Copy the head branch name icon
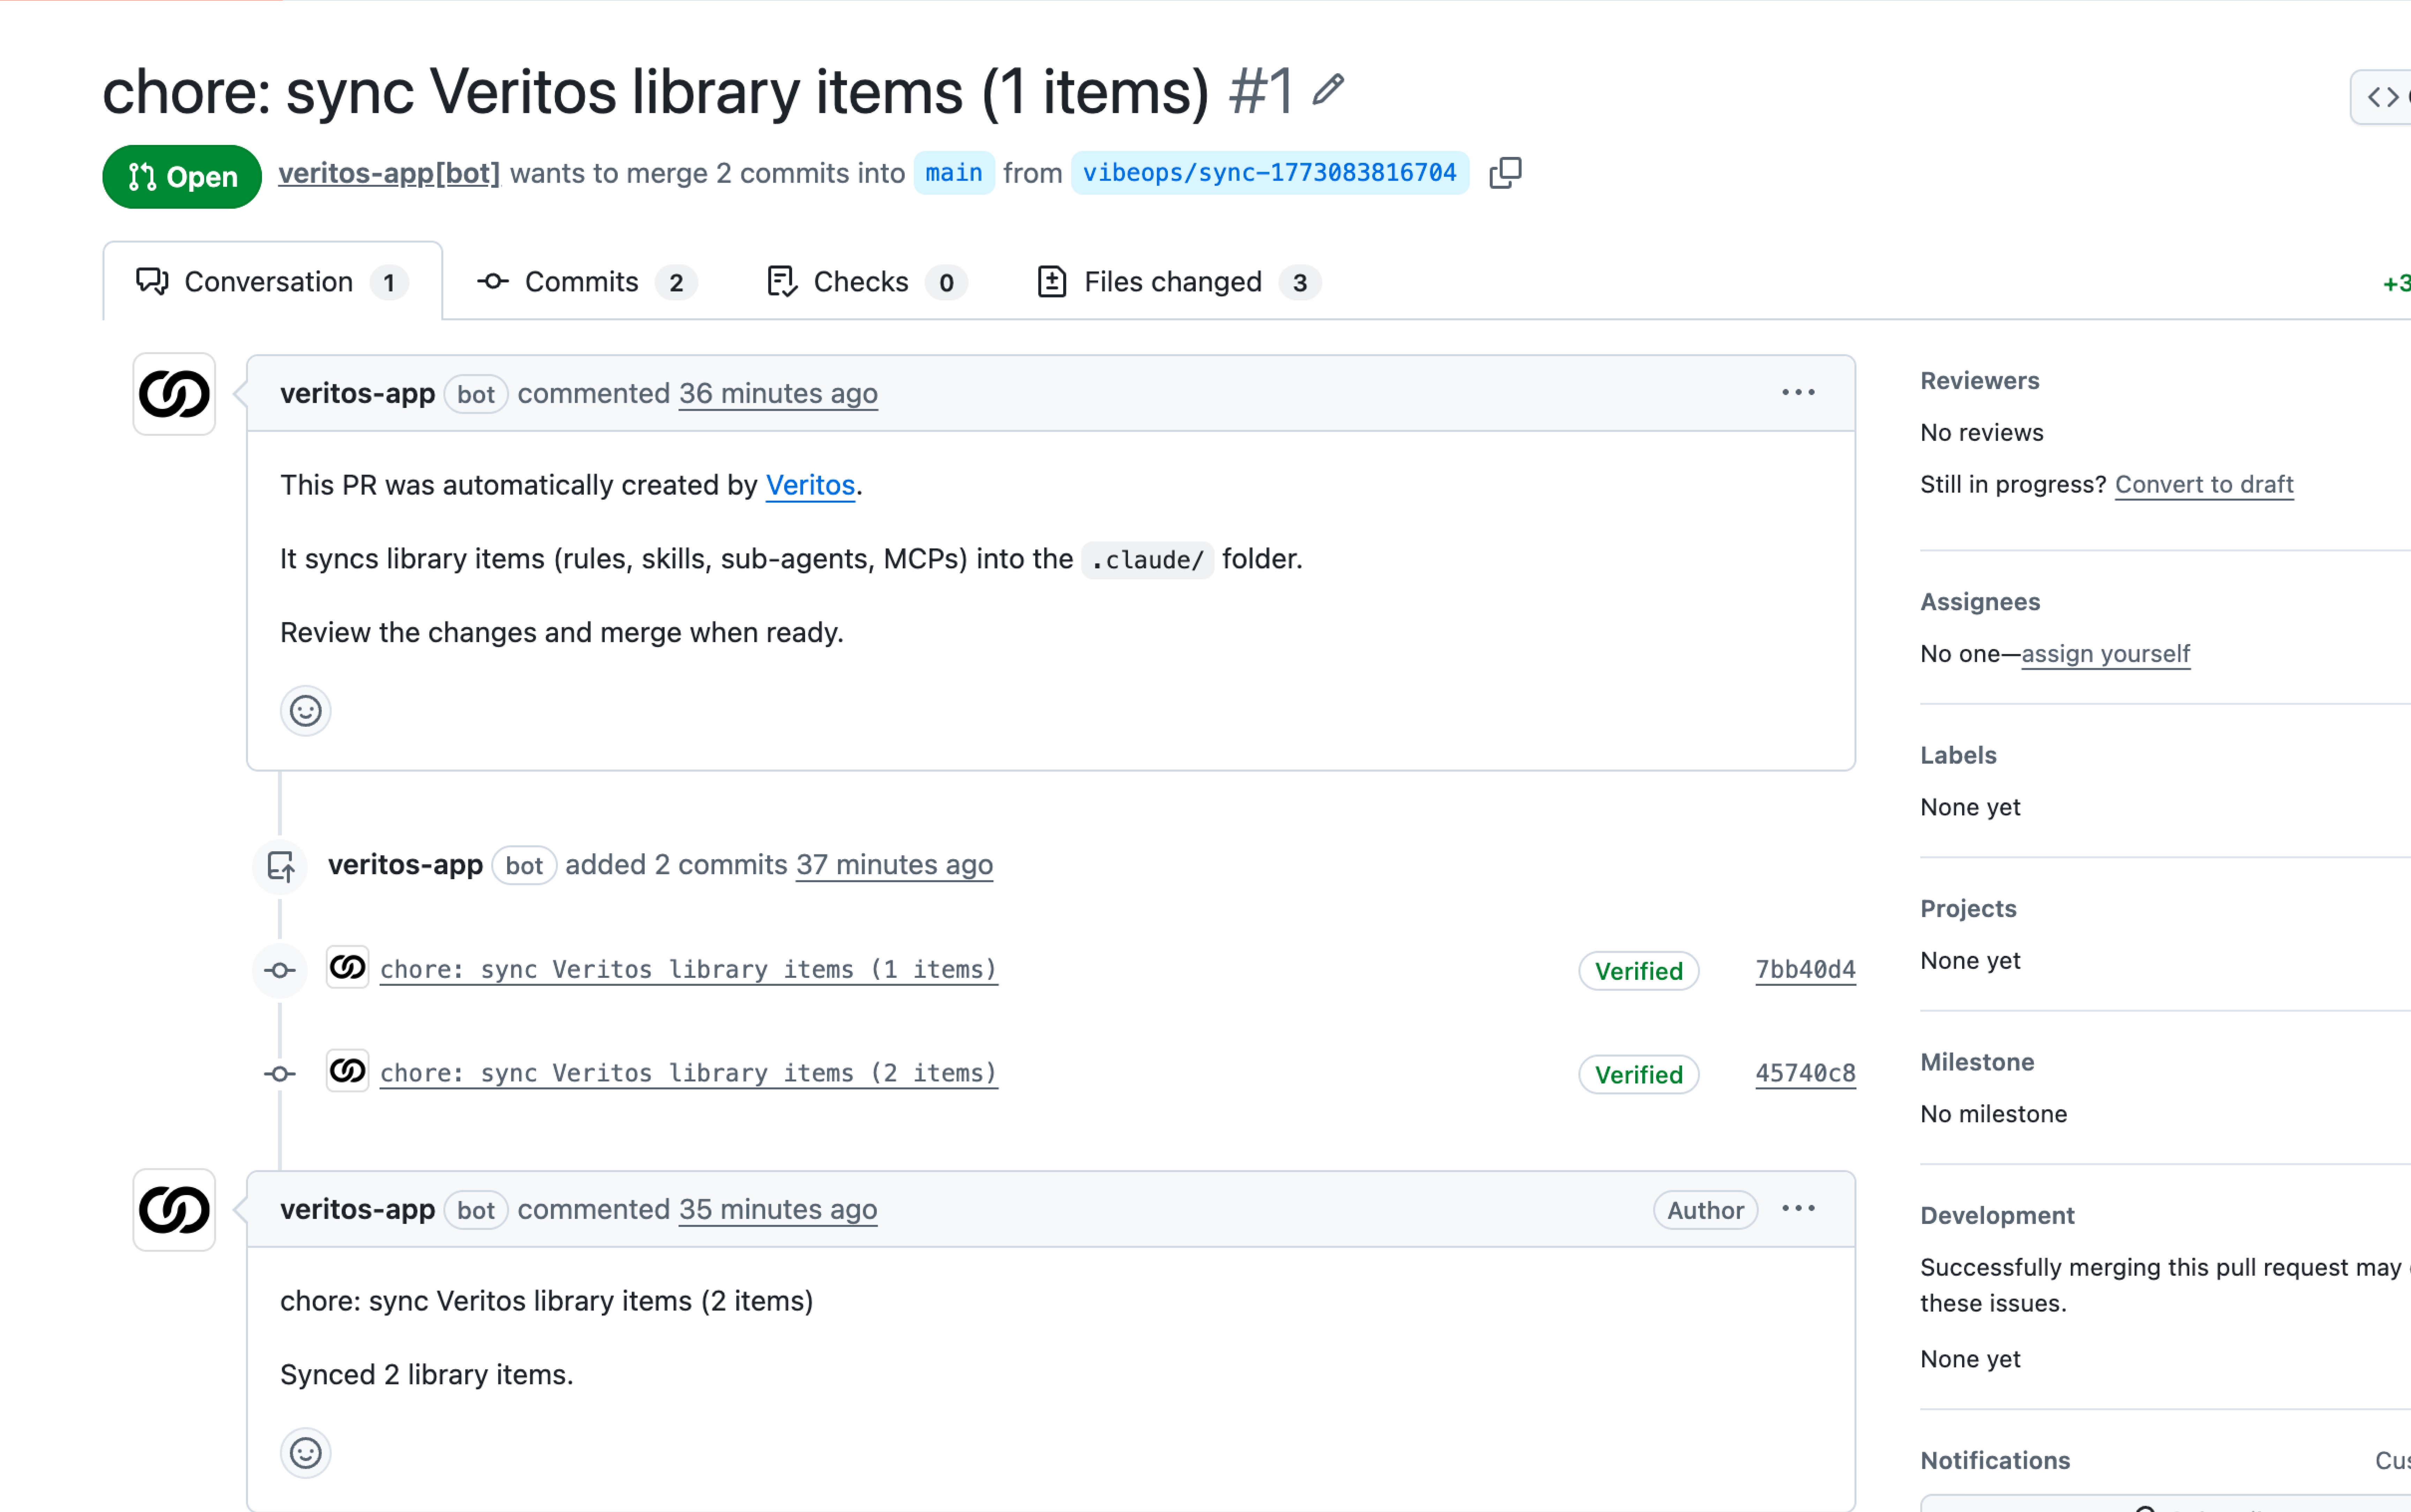Screen dimensions: 2411x1512 1505,173
